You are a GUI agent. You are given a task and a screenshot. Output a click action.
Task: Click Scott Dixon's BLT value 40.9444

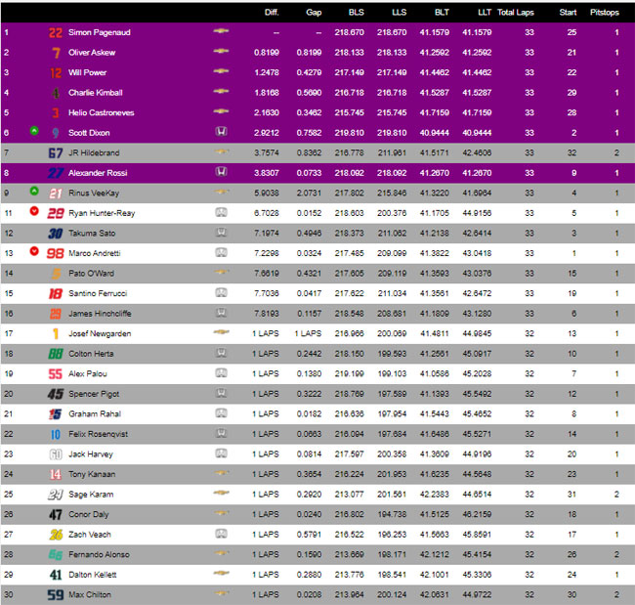pos(434,133)
